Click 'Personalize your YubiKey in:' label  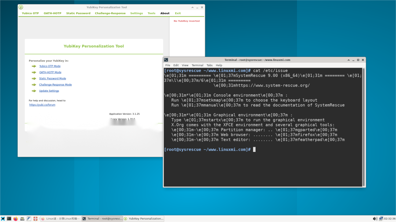48,61
